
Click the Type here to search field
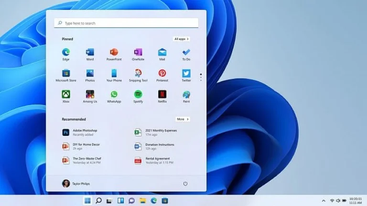coord(126,23)
